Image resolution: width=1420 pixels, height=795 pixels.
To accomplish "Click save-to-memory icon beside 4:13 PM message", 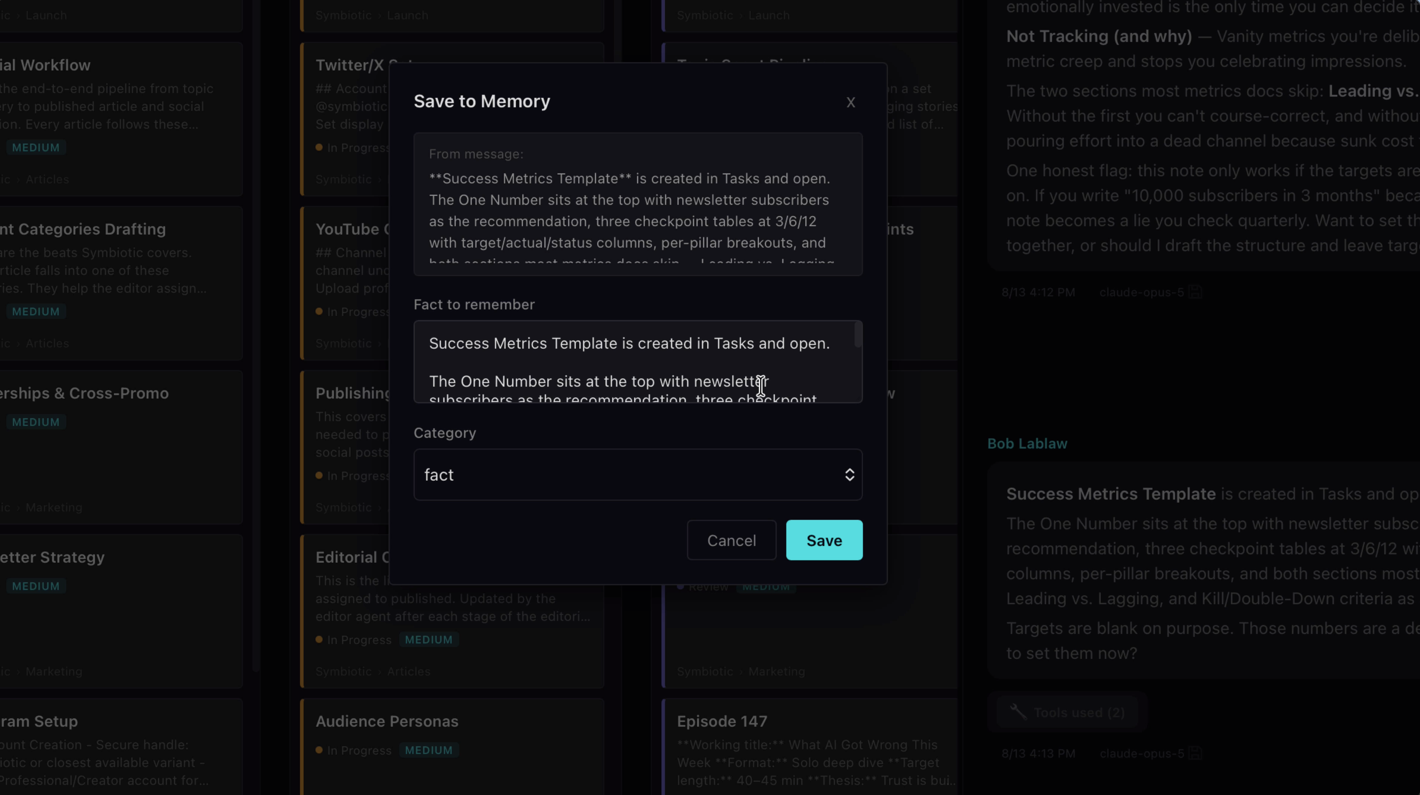I will [1194, 753].
